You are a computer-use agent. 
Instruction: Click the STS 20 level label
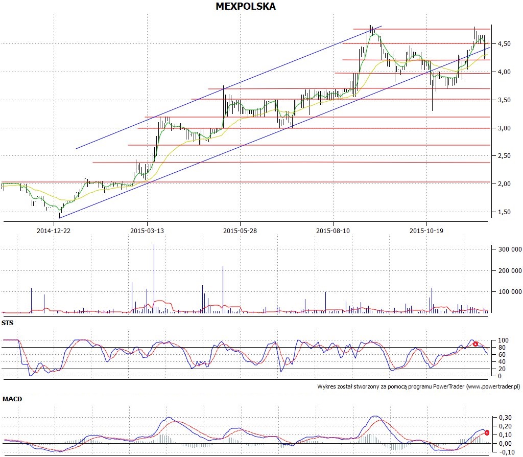point(502,369)
